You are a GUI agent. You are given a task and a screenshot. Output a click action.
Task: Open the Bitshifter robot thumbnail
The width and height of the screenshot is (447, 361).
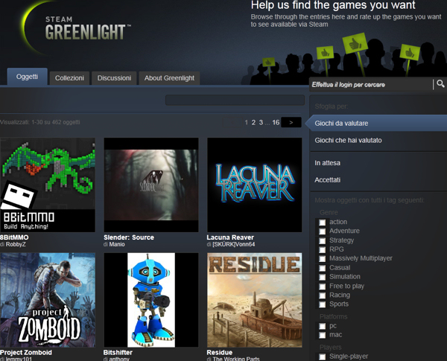point(151,300)
